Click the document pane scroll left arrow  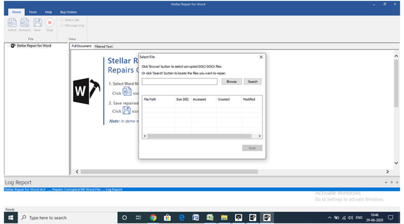click(x=77, y=172)
